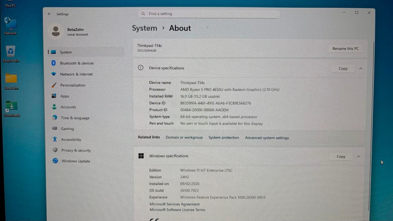Open the Apps icon in sidebar
Image resolution: width=393 pixels, height=221 pixels.
54,96
